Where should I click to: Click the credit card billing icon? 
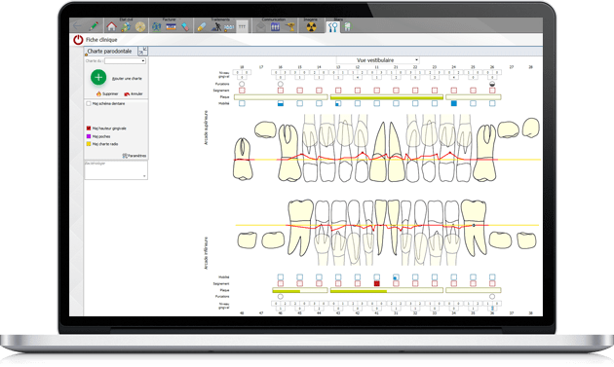171,26
